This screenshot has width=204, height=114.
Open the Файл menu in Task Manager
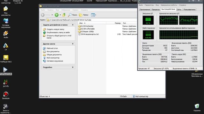[141, 5]
